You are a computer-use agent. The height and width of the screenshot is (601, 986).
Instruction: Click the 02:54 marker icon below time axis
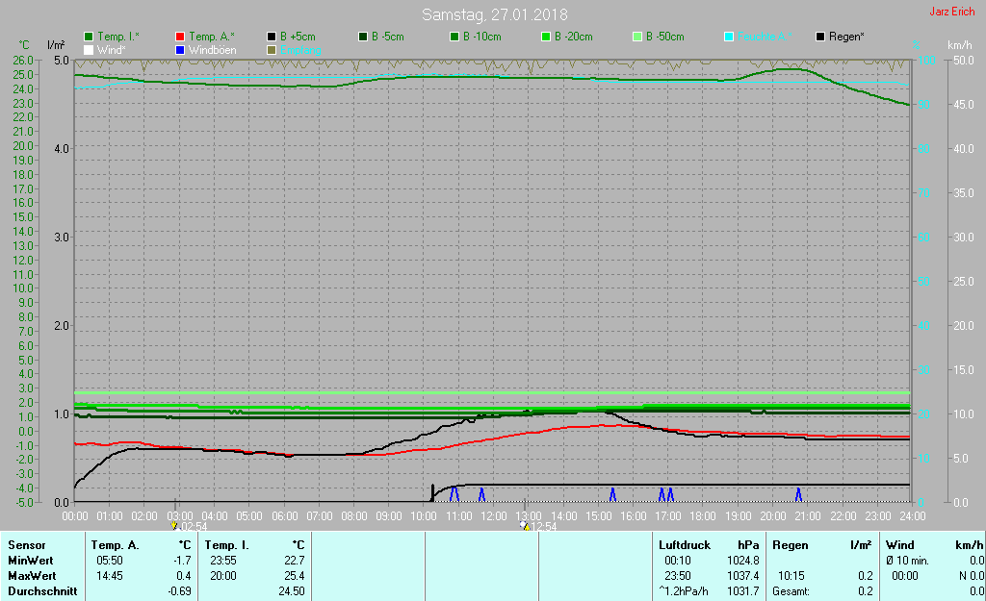tap(174, 526)
